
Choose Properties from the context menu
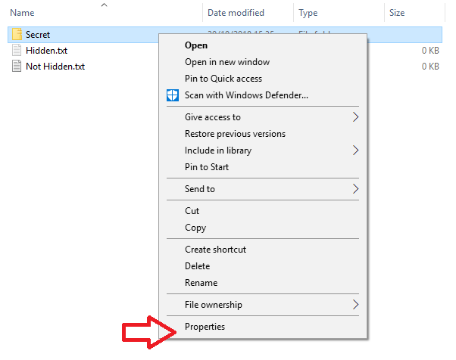(205, 327)
